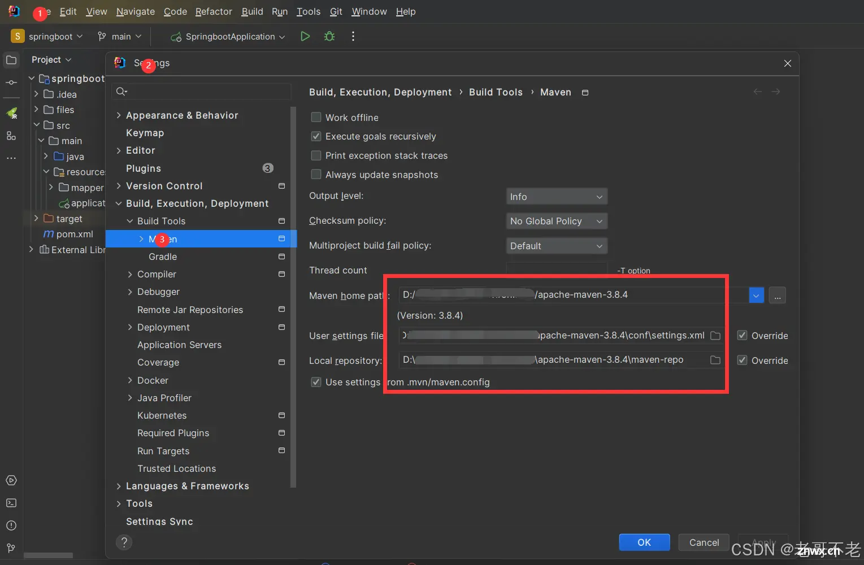Expand the target folder in Project tree

36,218
